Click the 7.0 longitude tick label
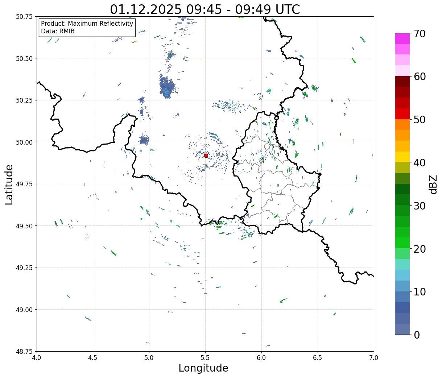 click(374, 358)
